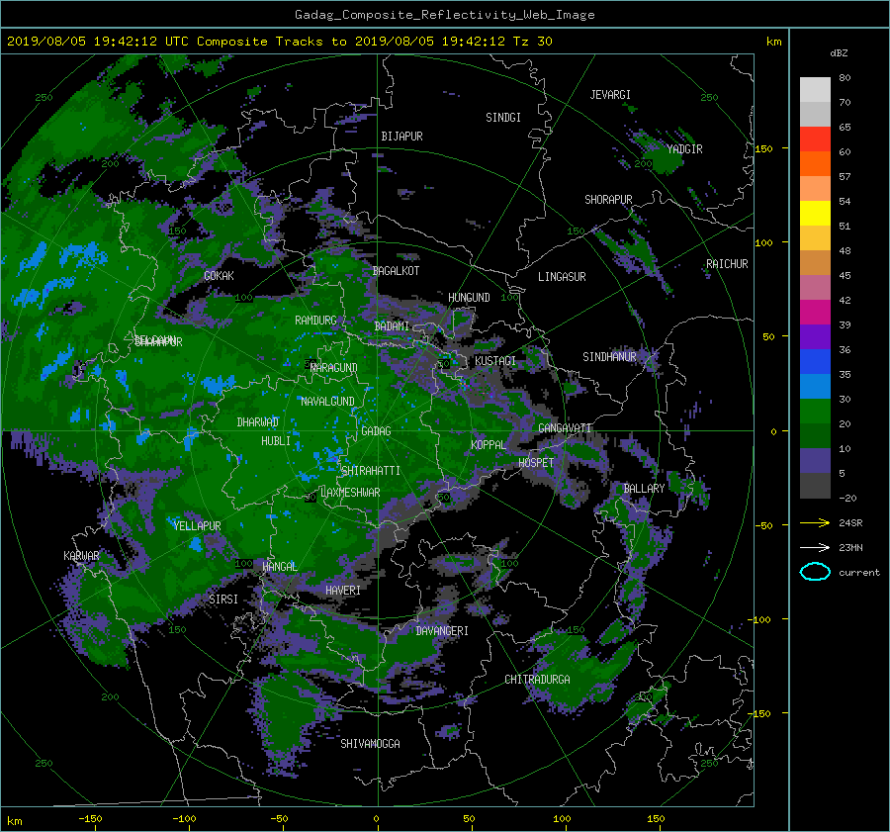Click the HUBLI city label
The height and width of the screenshot is (832, 890).
click(276, 441)
